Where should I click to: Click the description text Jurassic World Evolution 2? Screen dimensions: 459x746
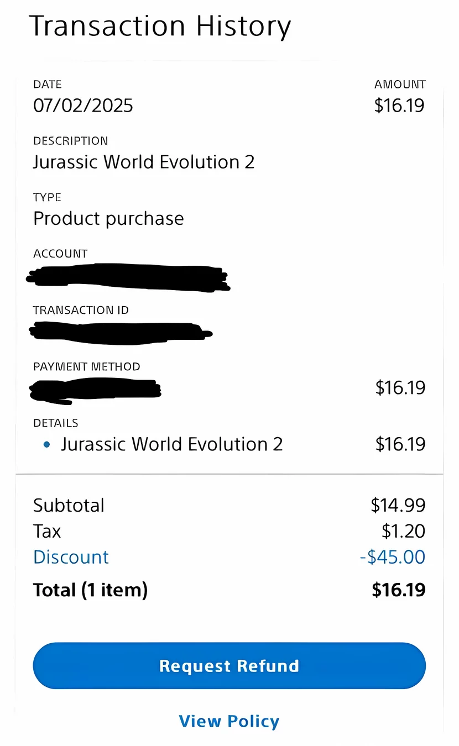(x=144, y=162)
